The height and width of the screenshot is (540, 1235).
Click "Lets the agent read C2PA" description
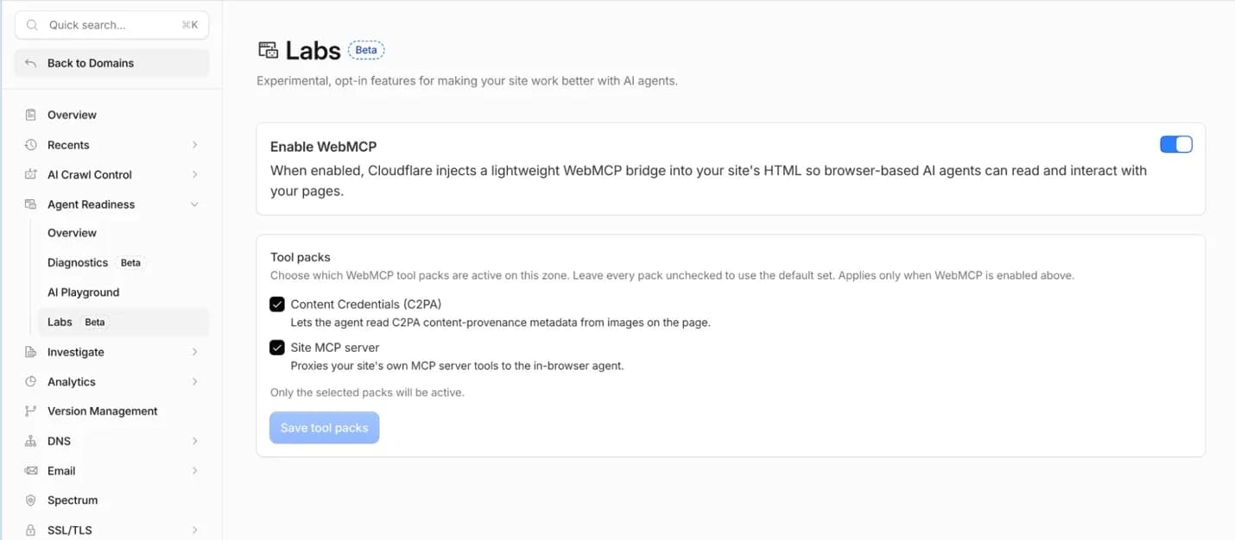(x=500, y=323)
